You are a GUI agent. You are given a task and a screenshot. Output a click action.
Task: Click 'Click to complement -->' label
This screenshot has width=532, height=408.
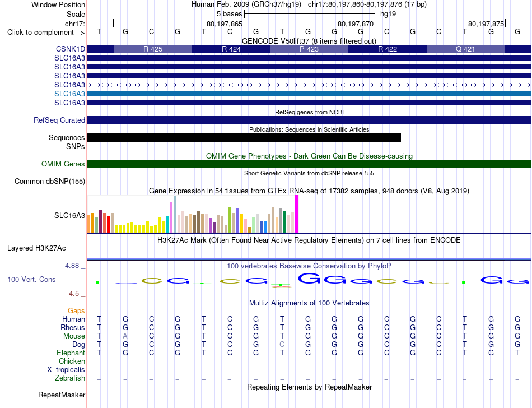46,33
